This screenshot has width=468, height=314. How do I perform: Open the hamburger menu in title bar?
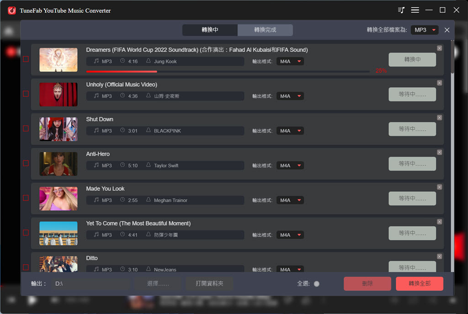[415, 10]
